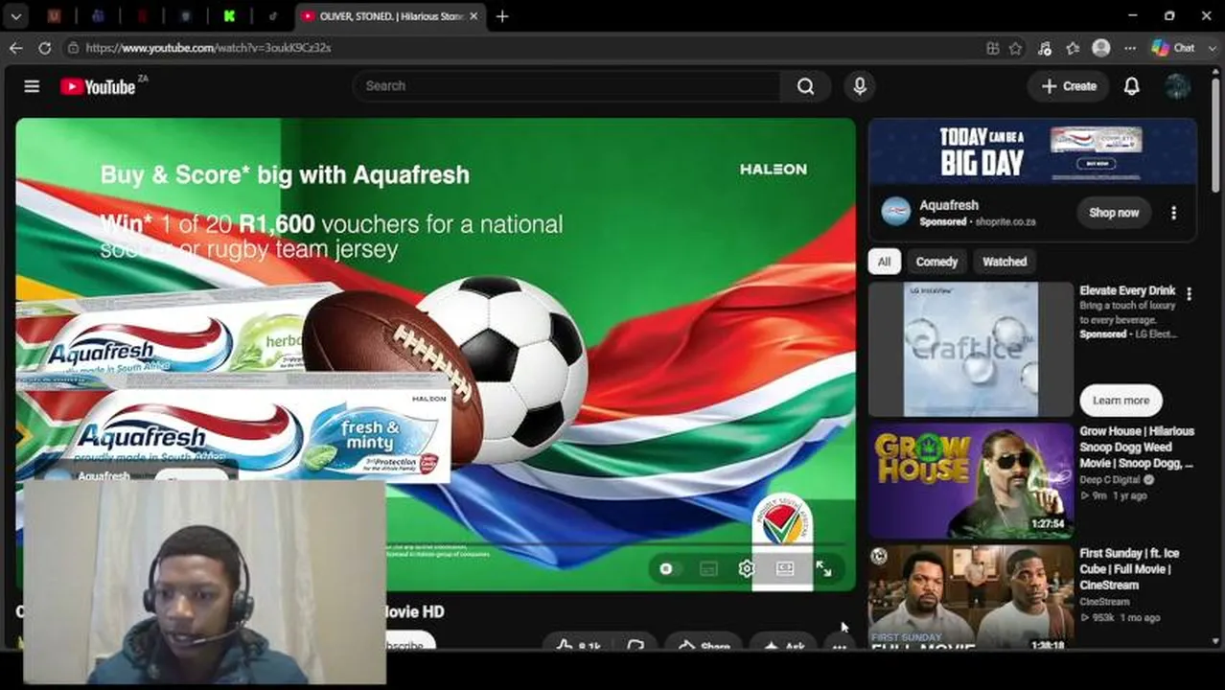The height and width of the screenshot is (690, 1225).
Task: Click the Deep C Digital channel name
Action: 1112,479
